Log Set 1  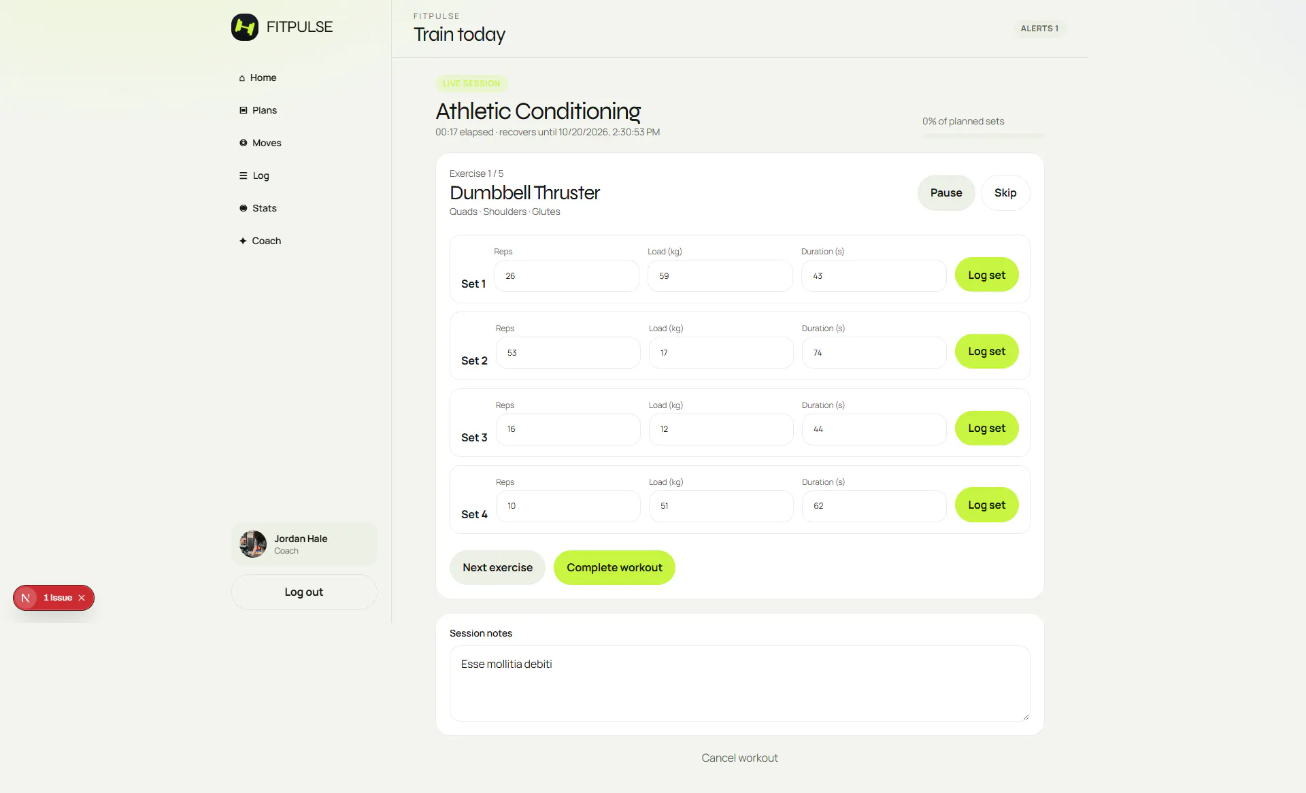[x=987, y=275]
